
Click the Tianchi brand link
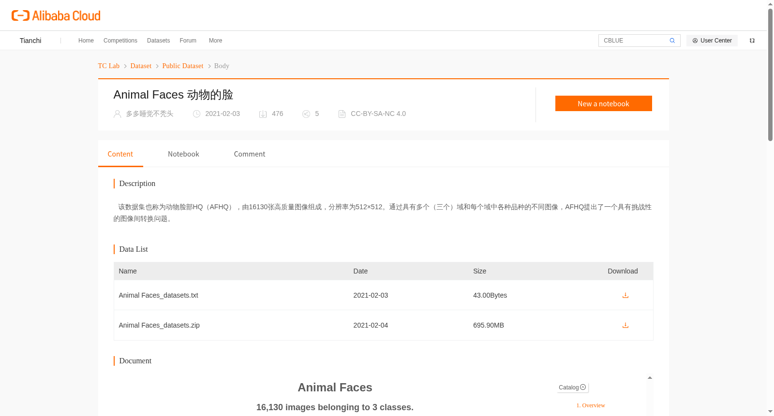coord(30,41)
